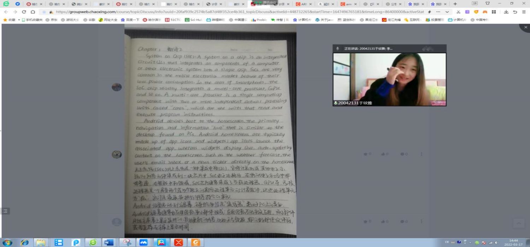The image size is (530, 247).
Task: Go to the browser home page
Action: (33, 12)
